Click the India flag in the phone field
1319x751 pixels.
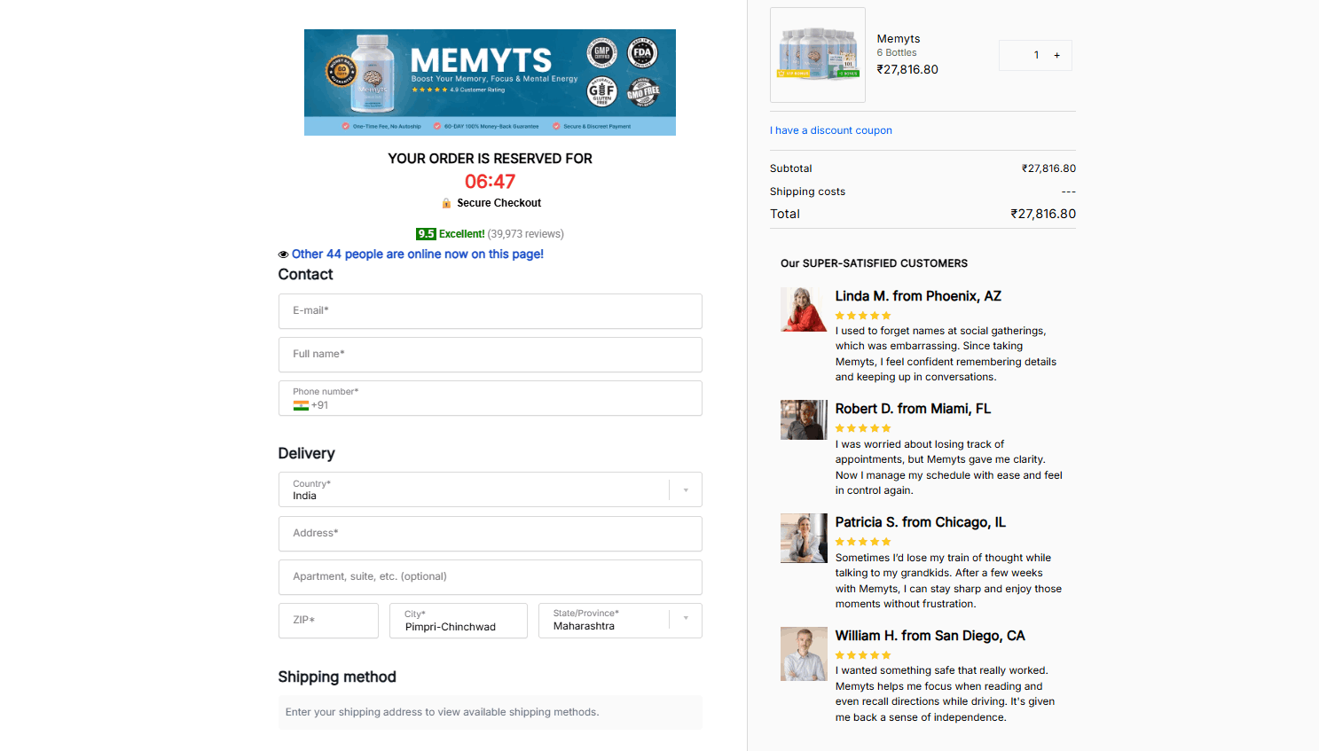click(x=301, y=405)
